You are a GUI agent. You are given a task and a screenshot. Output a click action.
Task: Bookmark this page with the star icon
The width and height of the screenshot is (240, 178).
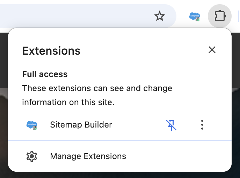(160, 16)
